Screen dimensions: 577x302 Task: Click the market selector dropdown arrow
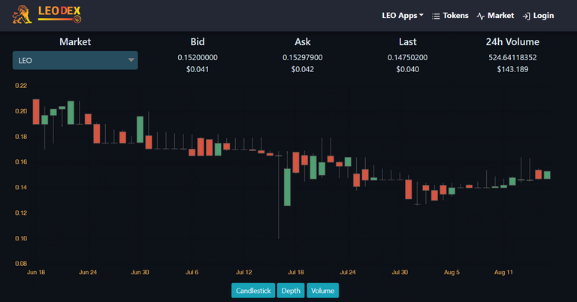click(131, 60)
